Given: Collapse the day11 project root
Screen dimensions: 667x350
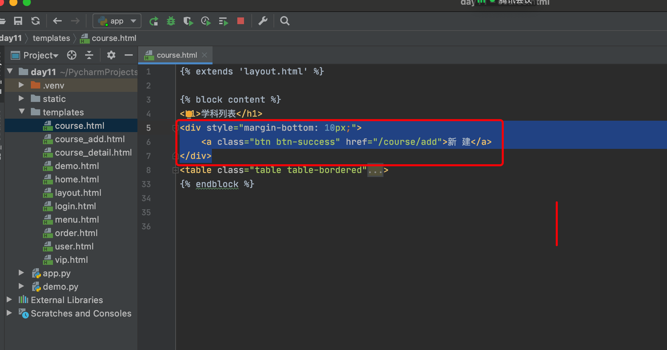Looking at the screenshot, I should click(10, 71).
